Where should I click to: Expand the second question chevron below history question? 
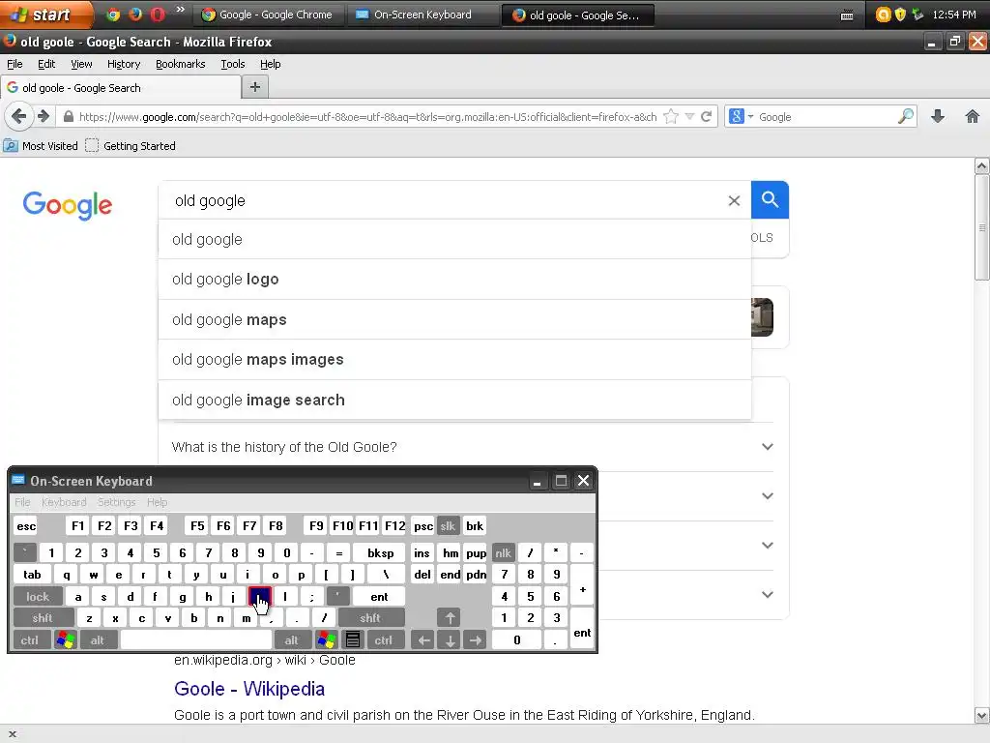767,496
